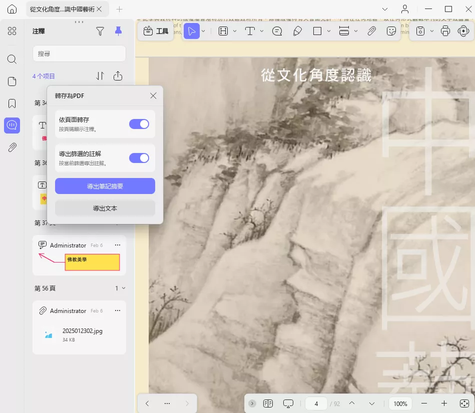Go to next page with down arrow
475x413 pixels.
click(x=372, y=403)
